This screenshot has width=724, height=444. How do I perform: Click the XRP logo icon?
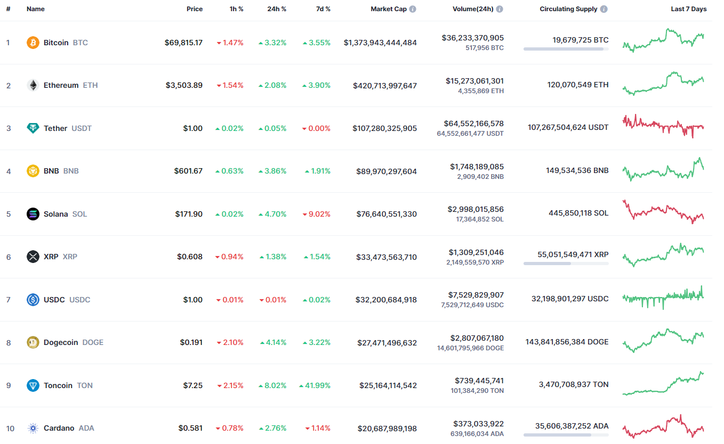[x=33, y=257]
